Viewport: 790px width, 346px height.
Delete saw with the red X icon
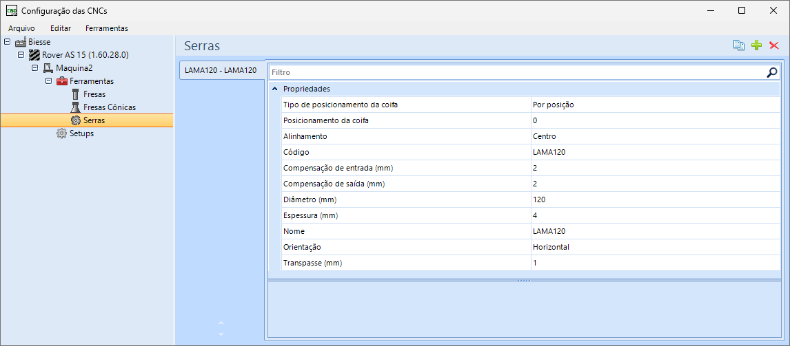[774, 46]
